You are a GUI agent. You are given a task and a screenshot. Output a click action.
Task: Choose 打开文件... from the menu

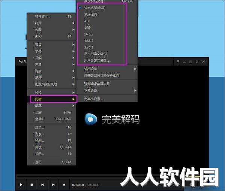point(51,16)
